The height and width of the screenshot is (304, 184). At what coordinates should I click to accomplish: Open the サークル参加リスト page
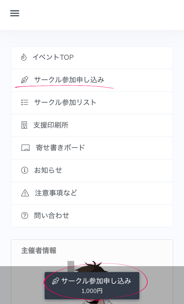[65, 102]
